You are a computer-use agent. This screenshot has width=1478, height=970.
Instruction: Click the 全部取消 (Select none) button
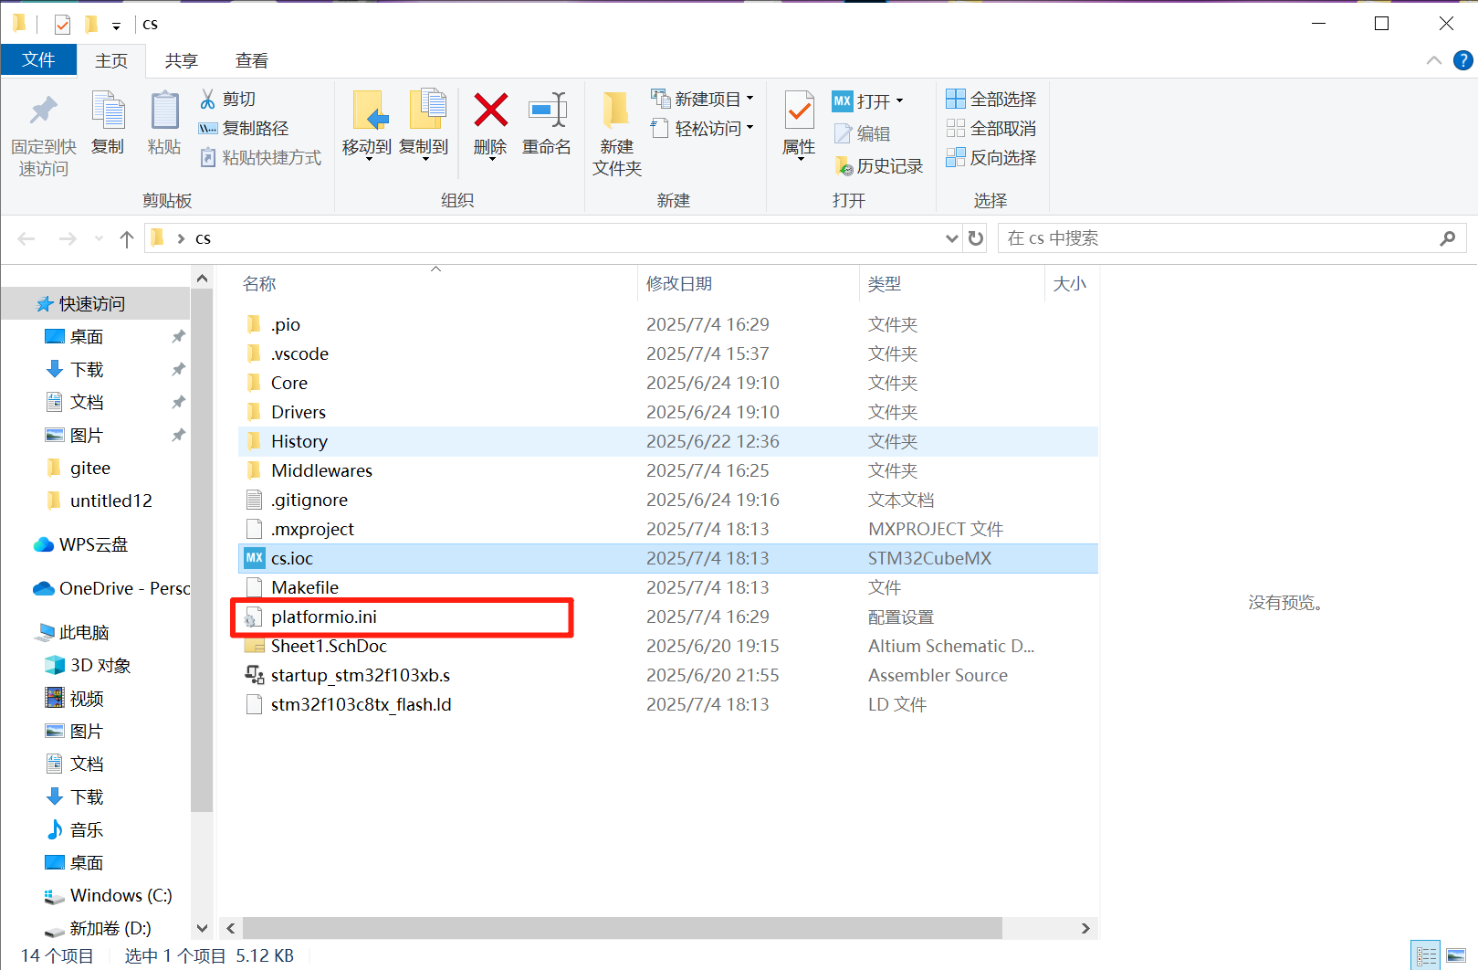[x=991, y=128]
